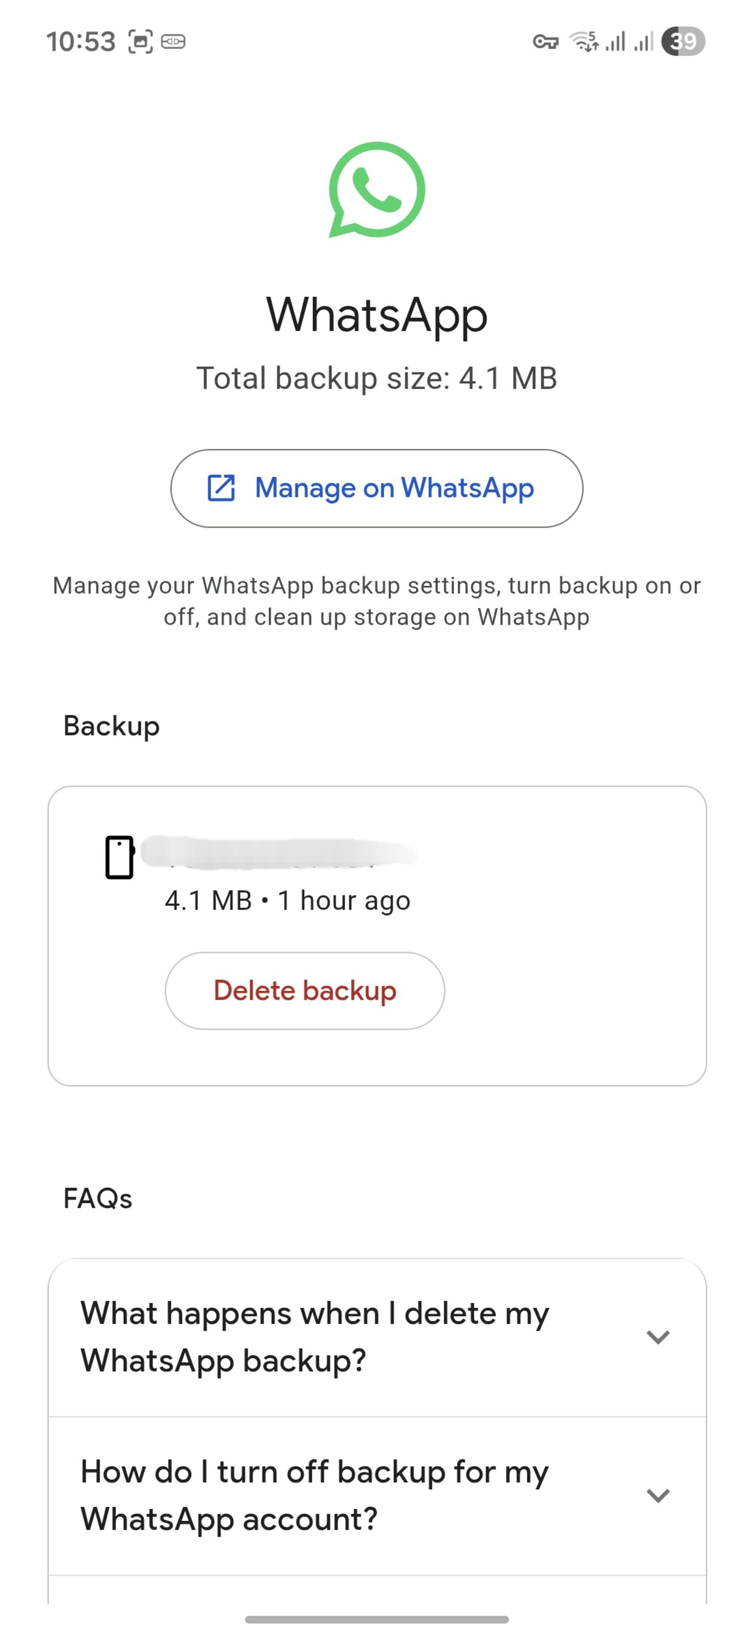Tap the 10:53 clock in status bar
The height and width of the screenshot is (1634, 754).
click(81, 42)
